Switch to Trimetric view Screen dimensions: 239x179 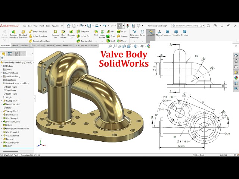(176, 33)
